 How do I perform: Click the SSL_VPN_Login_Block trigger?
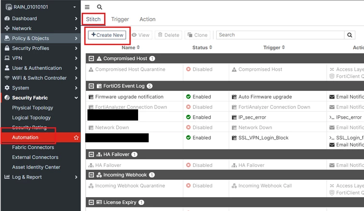pyautogui.click(x=263, y=138)
